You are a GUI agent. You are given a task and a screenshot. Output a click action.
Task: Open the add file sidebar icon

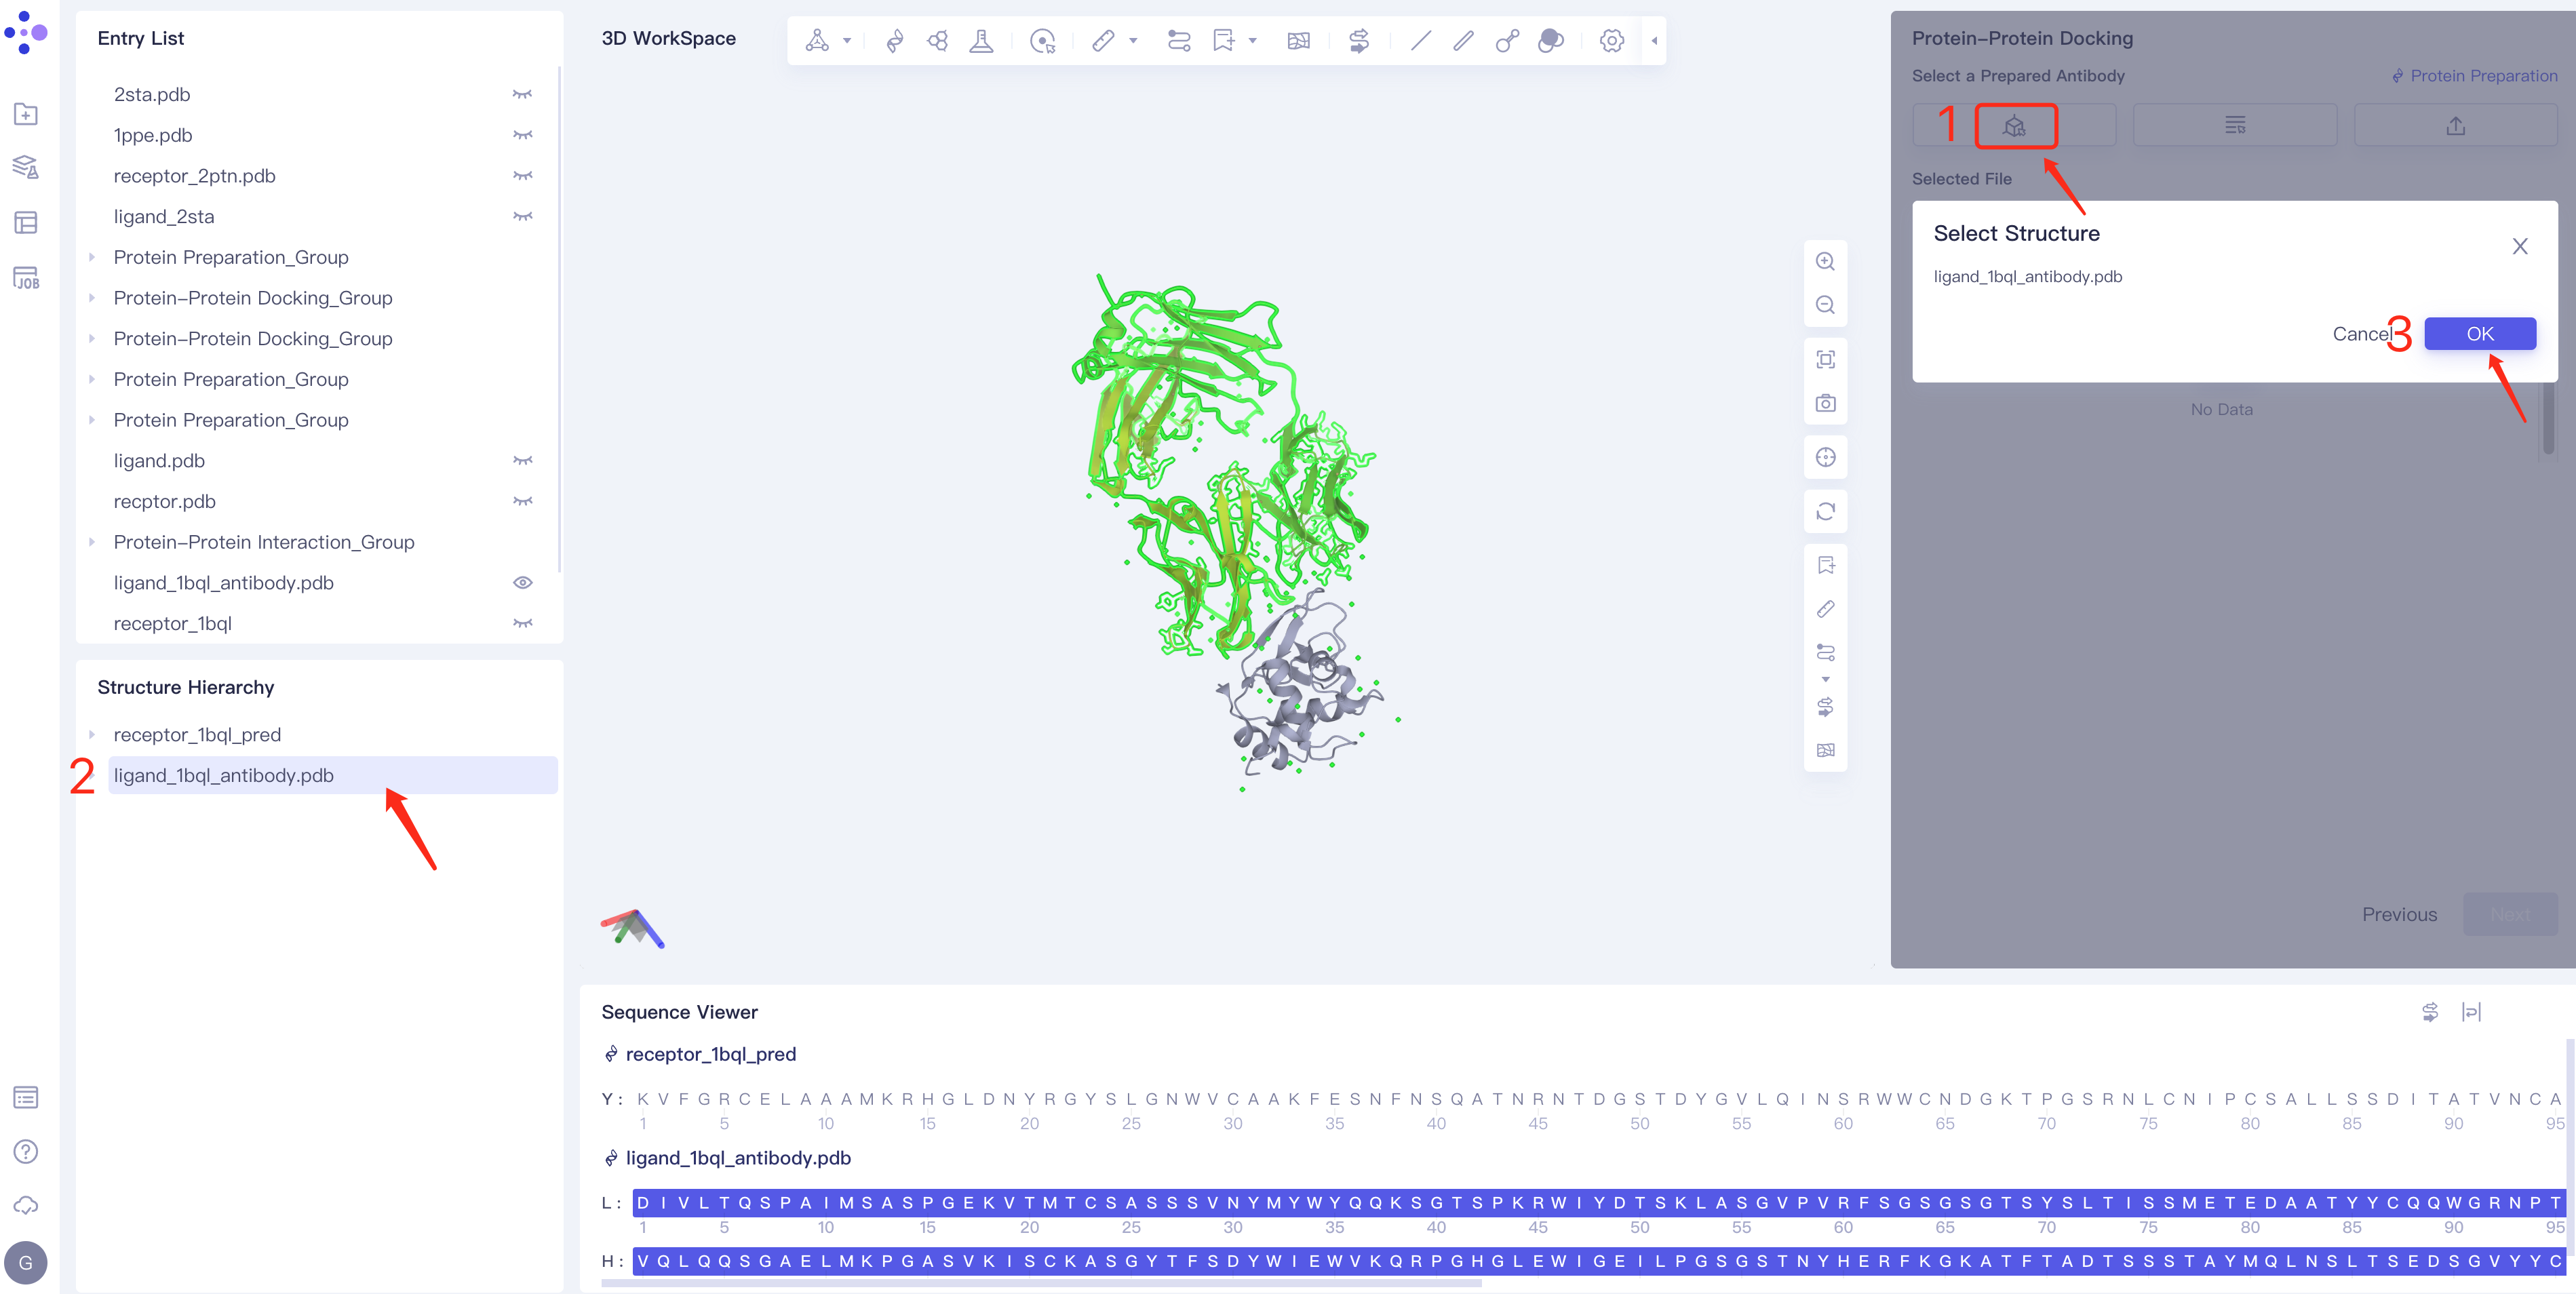[26, 114]
